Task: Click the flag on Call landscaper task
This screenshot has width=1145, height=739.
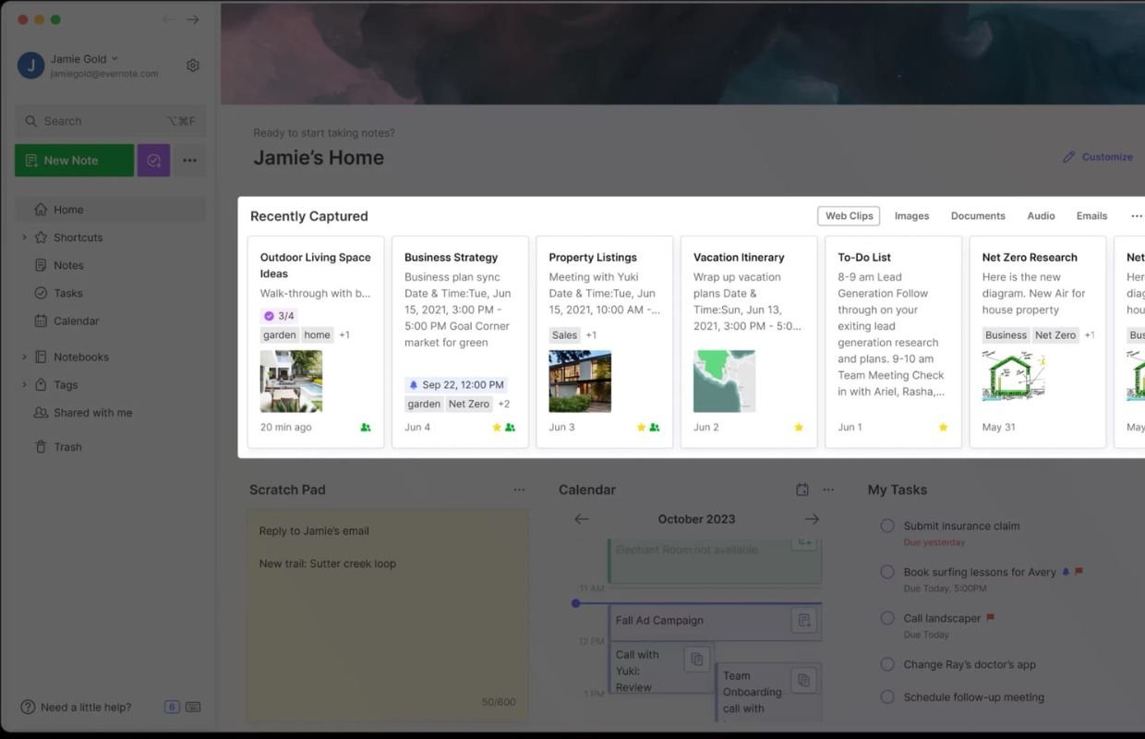Action: click(991, 618)
